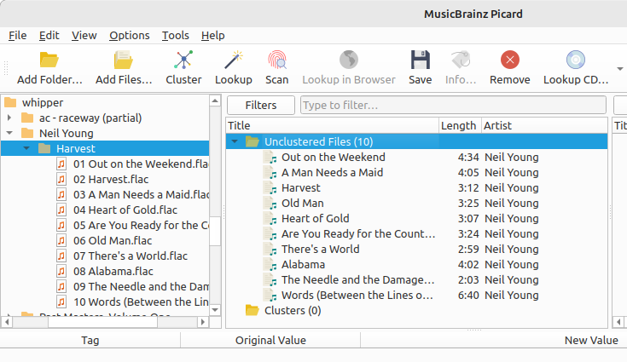Click the red Remove icon
Screen dimensions: 627x362
[510, 60]
